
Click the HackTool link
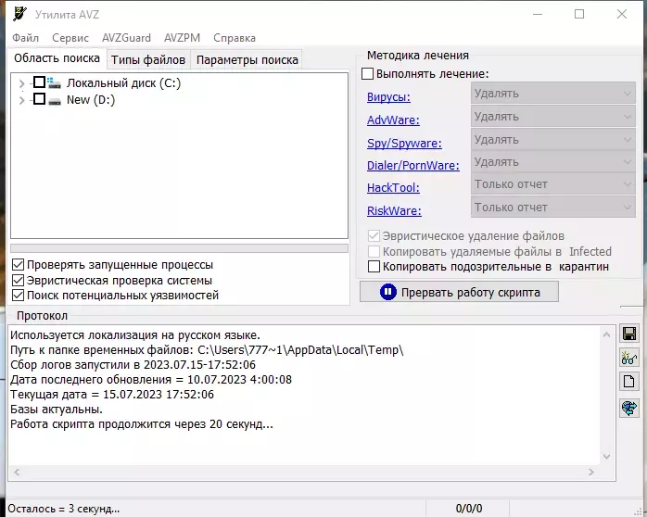tap(393, 187)
